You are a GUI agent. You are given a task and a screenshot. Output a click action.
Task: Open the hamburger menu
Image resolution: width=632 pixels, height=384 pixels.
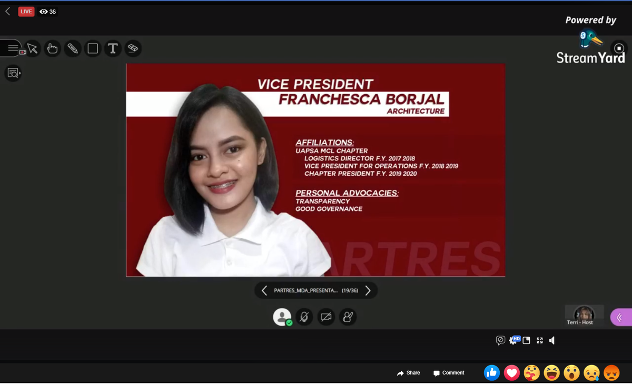pyautogui.click(x=13, y=48)
